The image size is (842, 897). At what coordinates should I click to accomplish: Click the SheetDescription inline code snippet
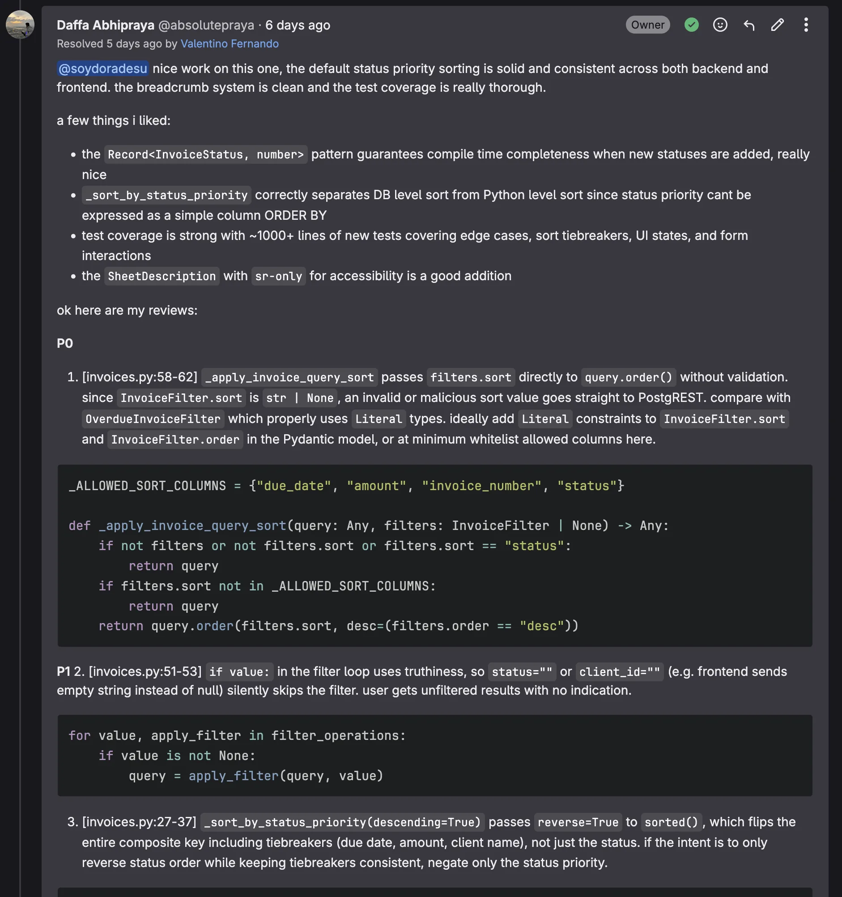point(162,276)
